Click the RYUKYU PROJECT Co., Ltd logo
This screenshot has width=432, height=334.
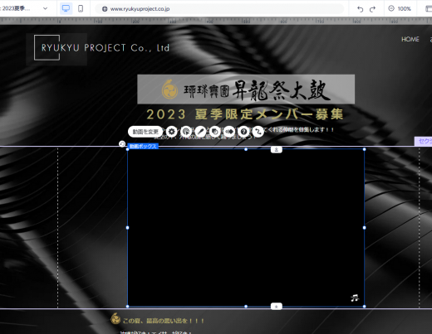pos(102,47)
